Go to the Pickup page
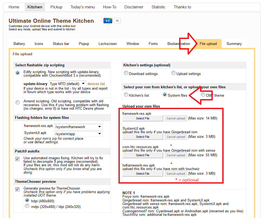Image resolution: width=261 pixels, height=218 pixels. 56,7
